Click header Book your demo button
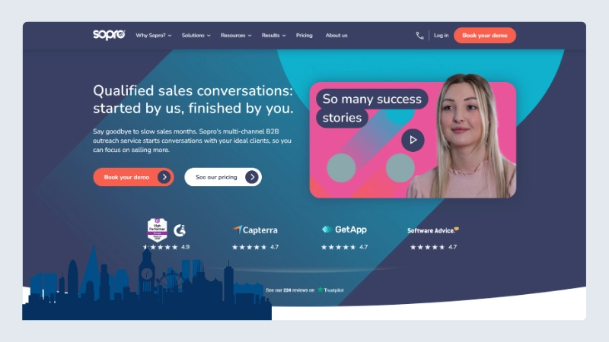The height and width of the screenshot is (342, 609). [485, 35]
